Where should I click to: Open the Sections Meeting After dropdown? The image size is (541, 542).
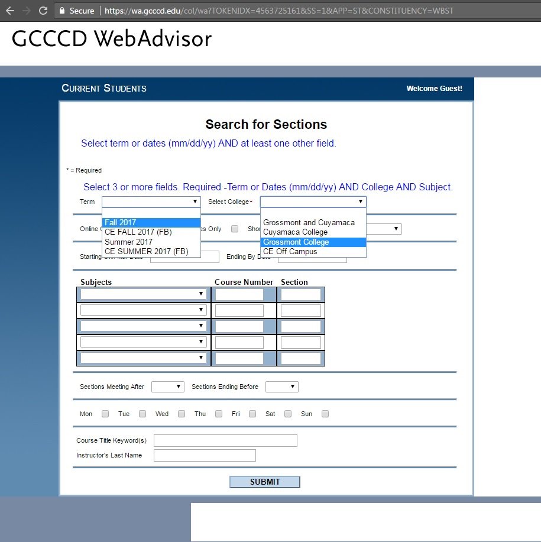click(168, 387)
